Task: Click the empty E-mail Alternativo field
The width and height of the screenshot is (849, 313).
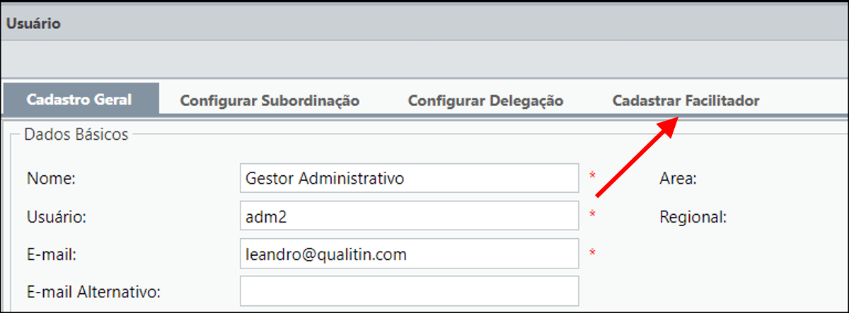Action: click(x=410, y=291)
